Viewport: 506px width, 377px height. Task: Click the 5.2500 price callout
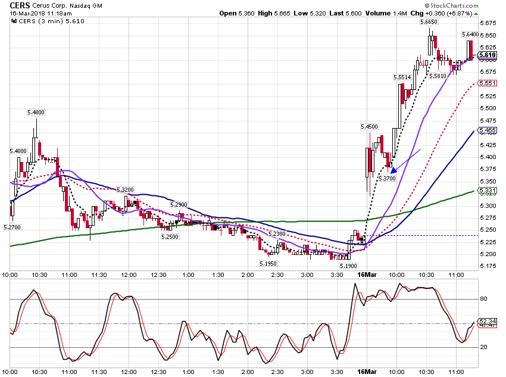(x=170, y=236)
